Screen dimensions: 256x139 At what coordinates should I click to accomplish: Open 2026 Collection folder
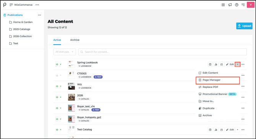click(x=21, y=36)
